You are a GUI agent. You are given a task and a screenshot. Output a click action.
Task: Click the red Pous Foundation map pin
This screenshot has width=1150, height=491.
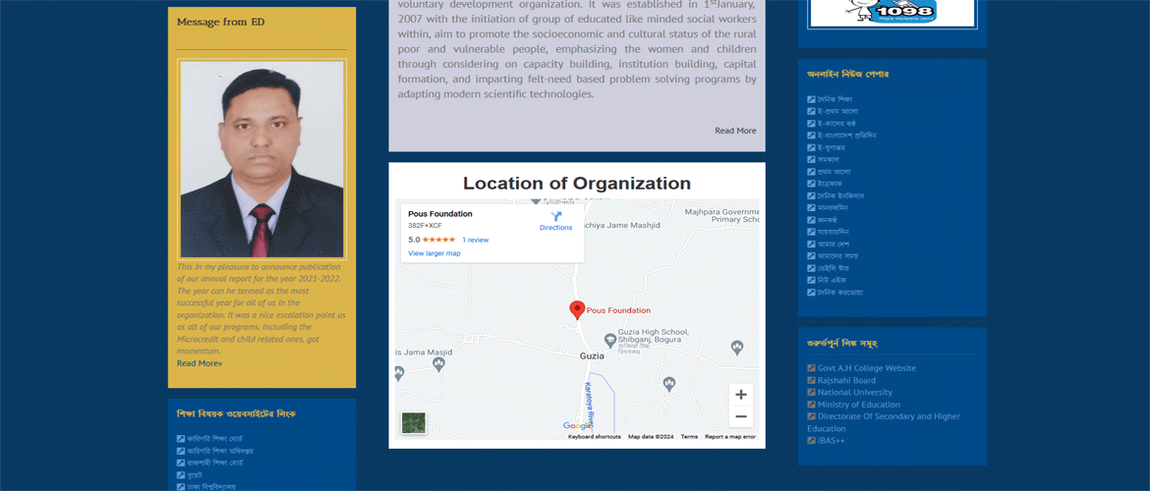[x=578, y=310]
